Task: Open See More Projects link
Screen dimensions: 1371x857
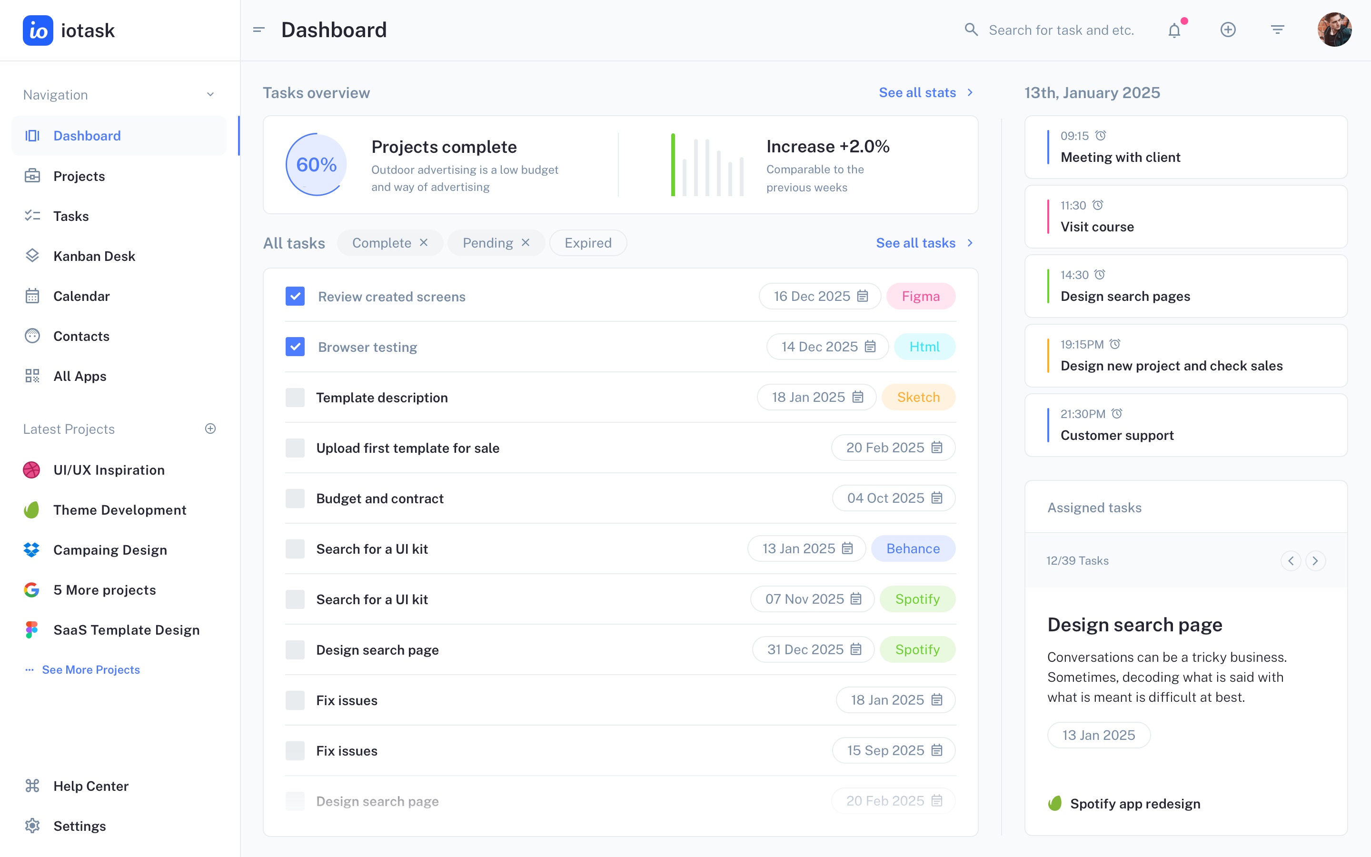Action: point(90,669)
